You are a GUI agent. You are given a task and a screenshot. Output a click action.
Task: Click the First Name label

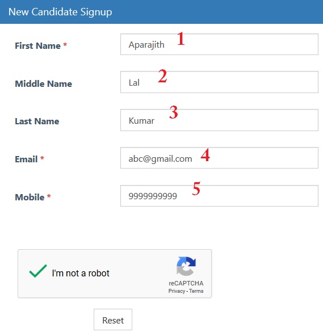point(37,46)
